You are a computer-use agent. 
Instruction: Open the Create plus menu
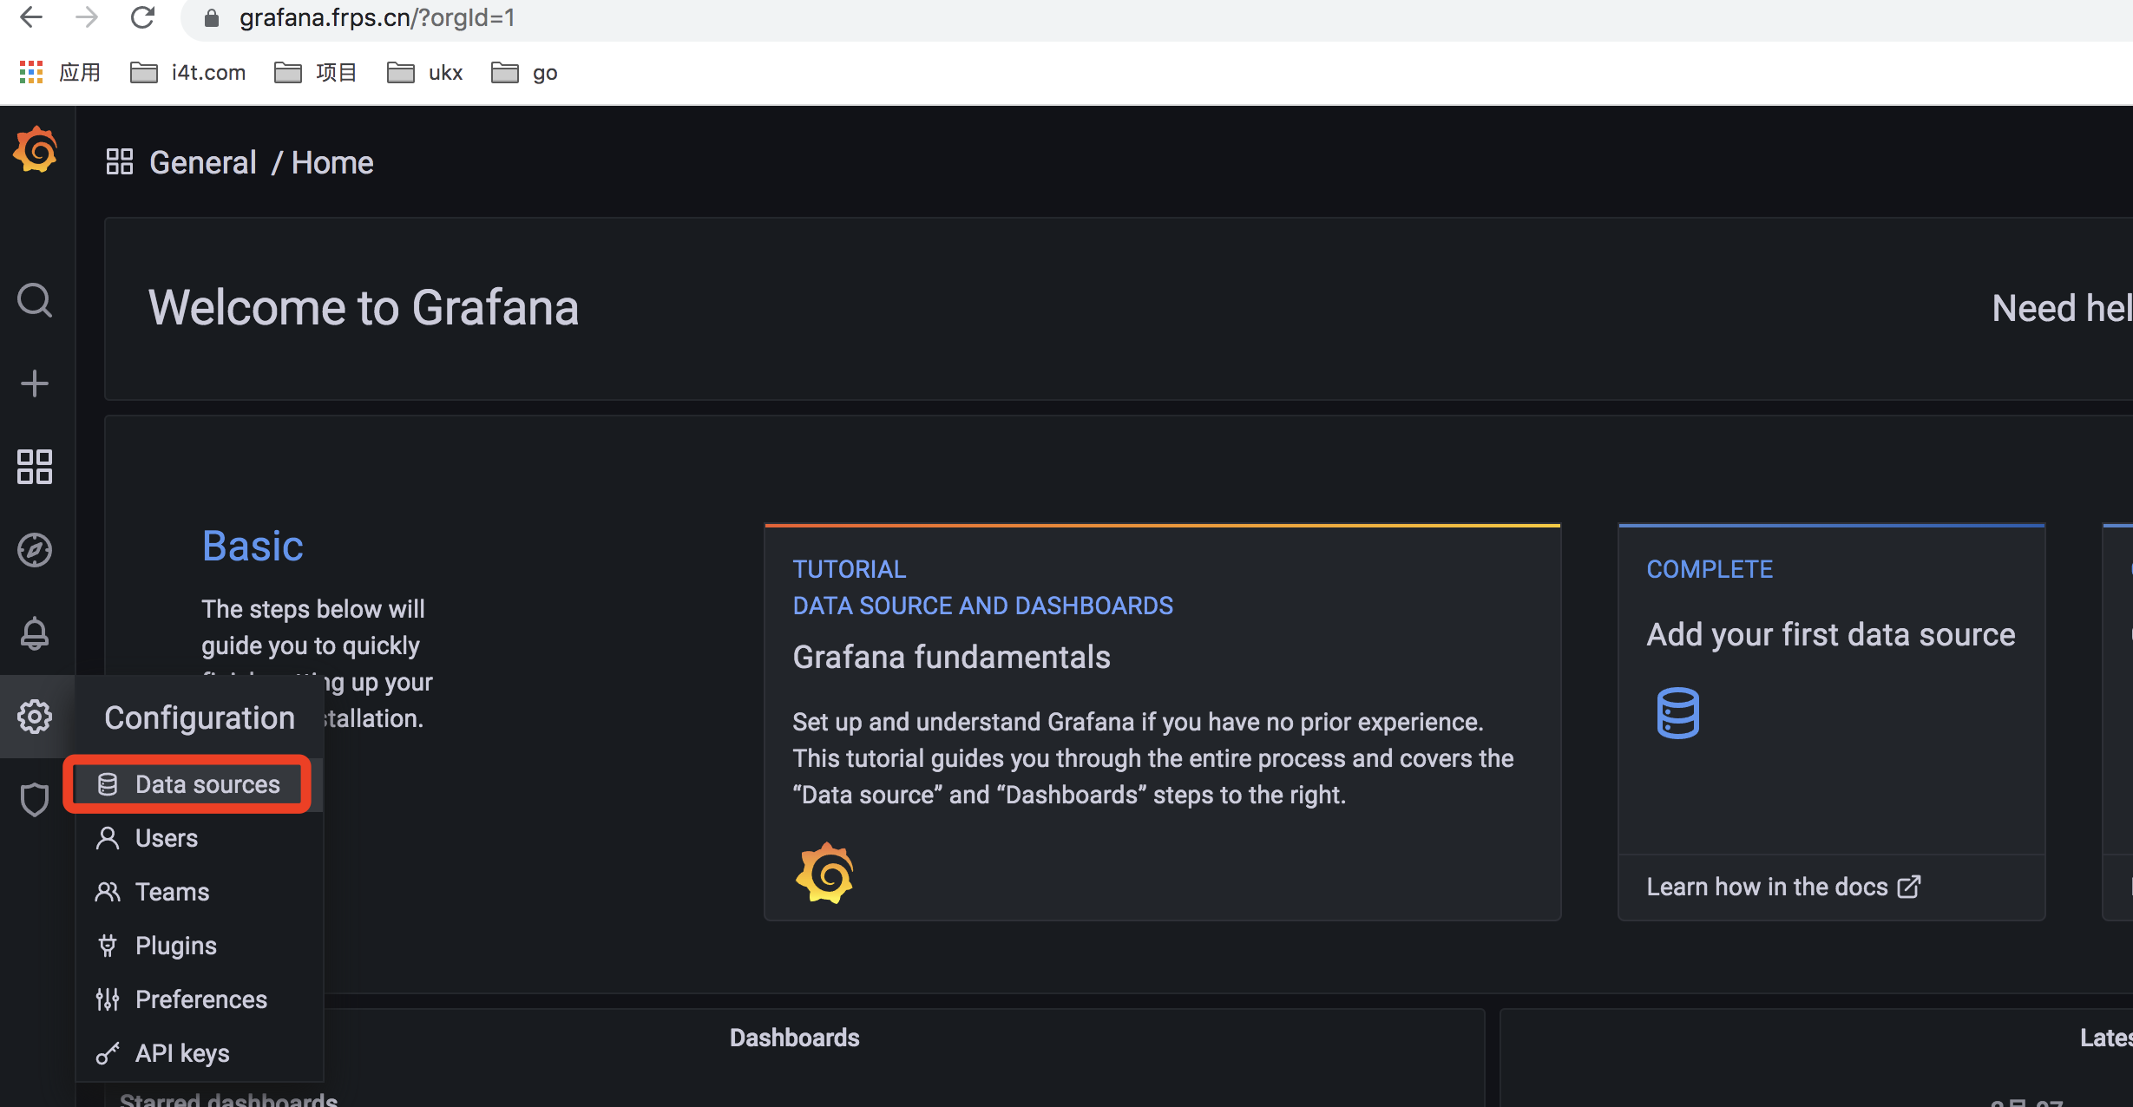click(x=35, y=383)
